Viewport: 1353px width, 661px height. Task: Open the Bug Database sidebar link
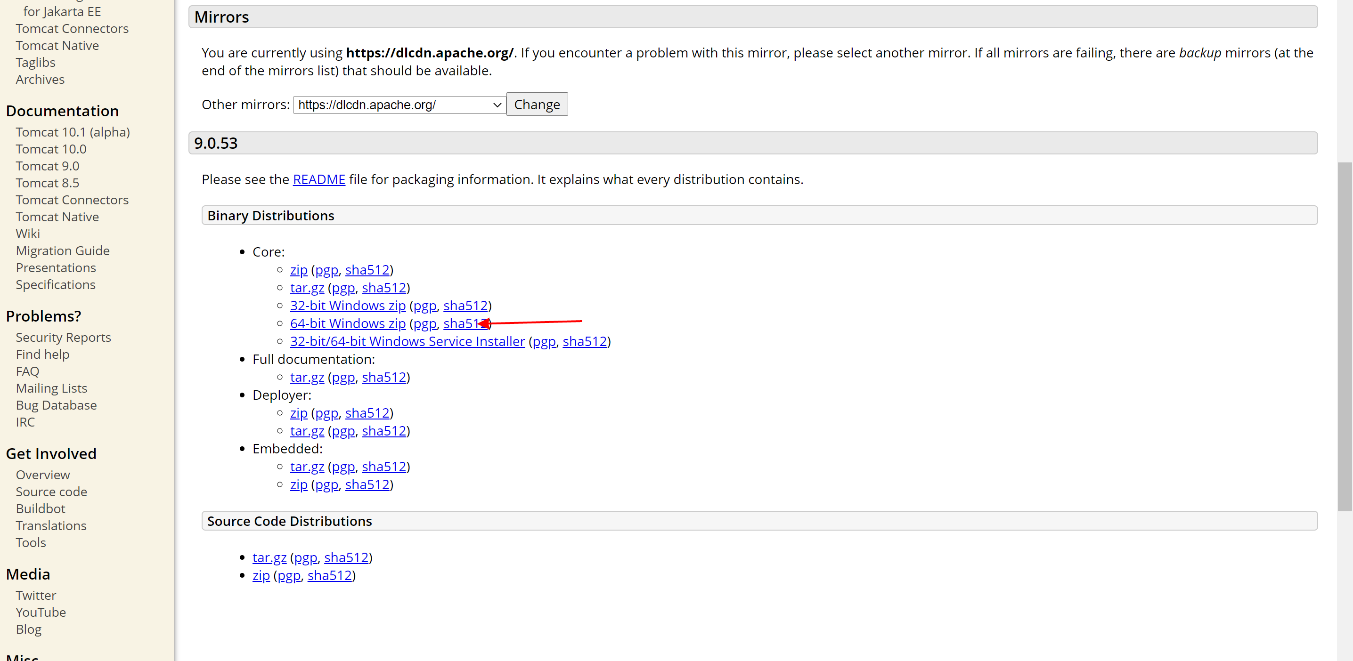[x=56, y=405]
